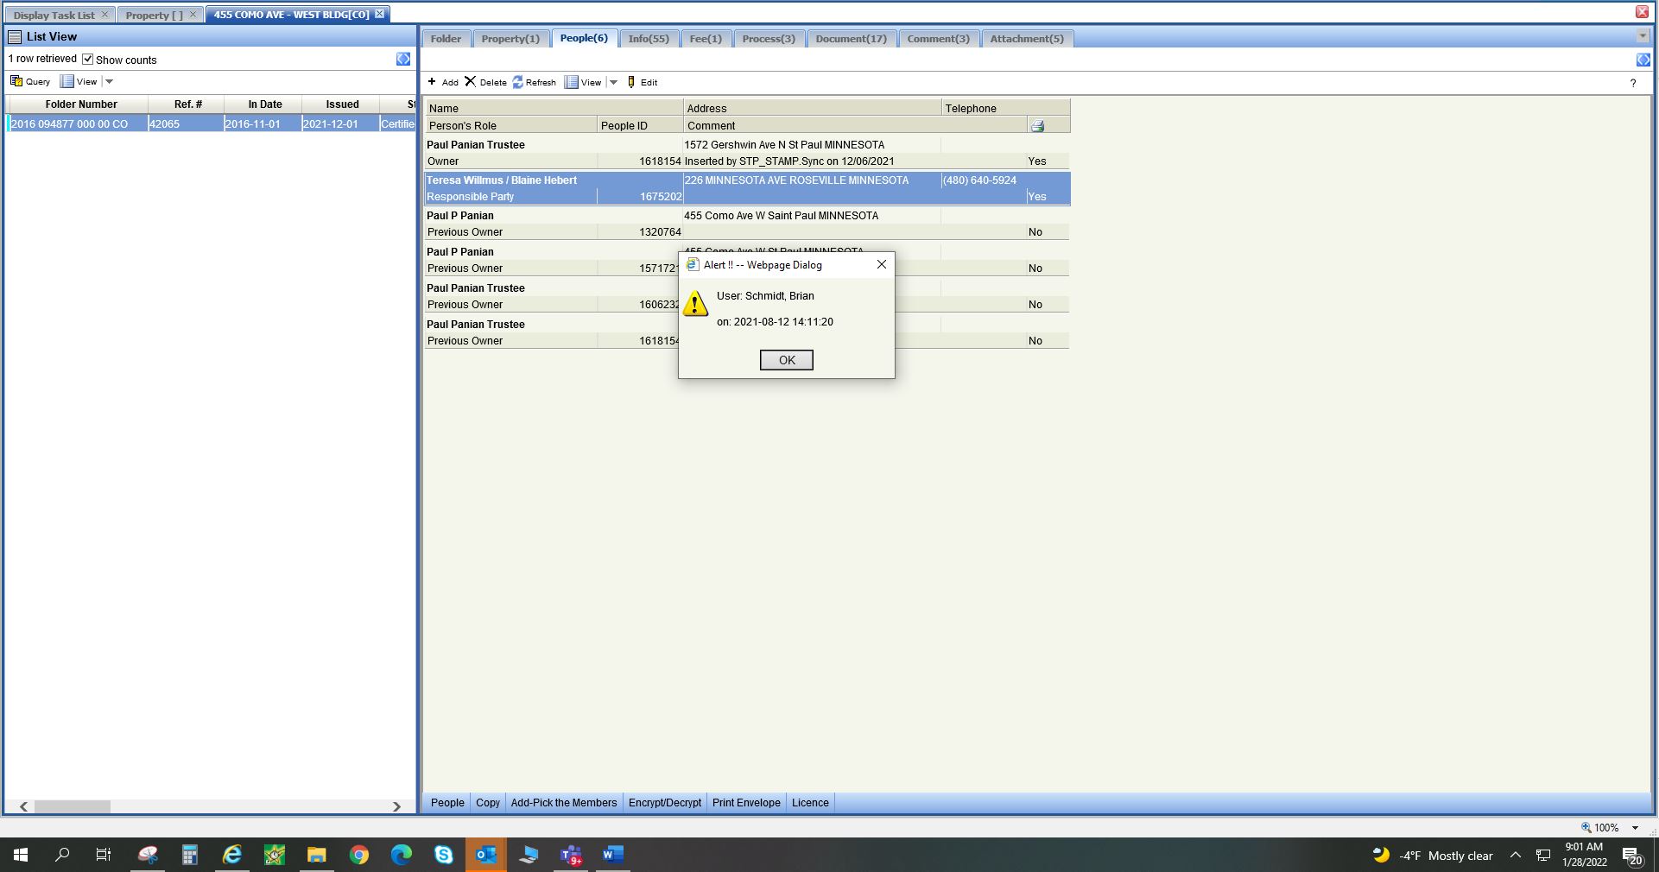
Task: Click the Query icon in List View
Action: click(16, 81)
